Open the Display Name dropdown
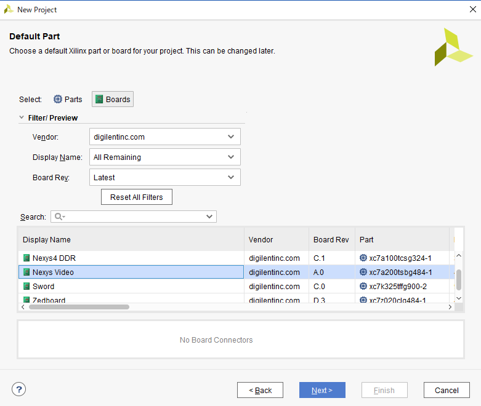Screen dimensions: 481x406 tap(164, 157)
